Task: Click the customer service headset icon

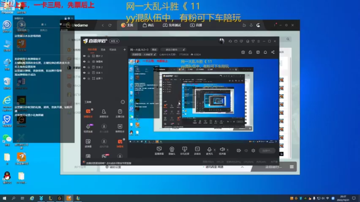Action: [x=230, y=41]
